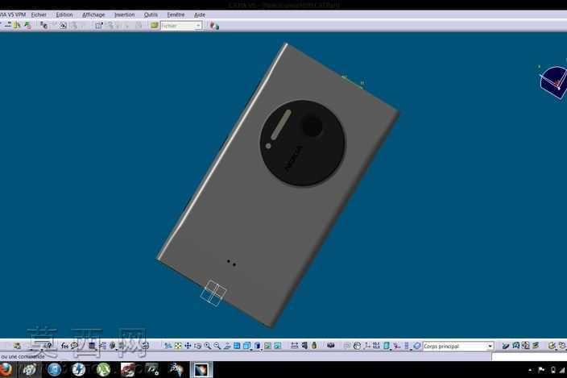The image size is (567, 378).
Task: Open the Multi-view window icon
Action: (x=237, y=347)
